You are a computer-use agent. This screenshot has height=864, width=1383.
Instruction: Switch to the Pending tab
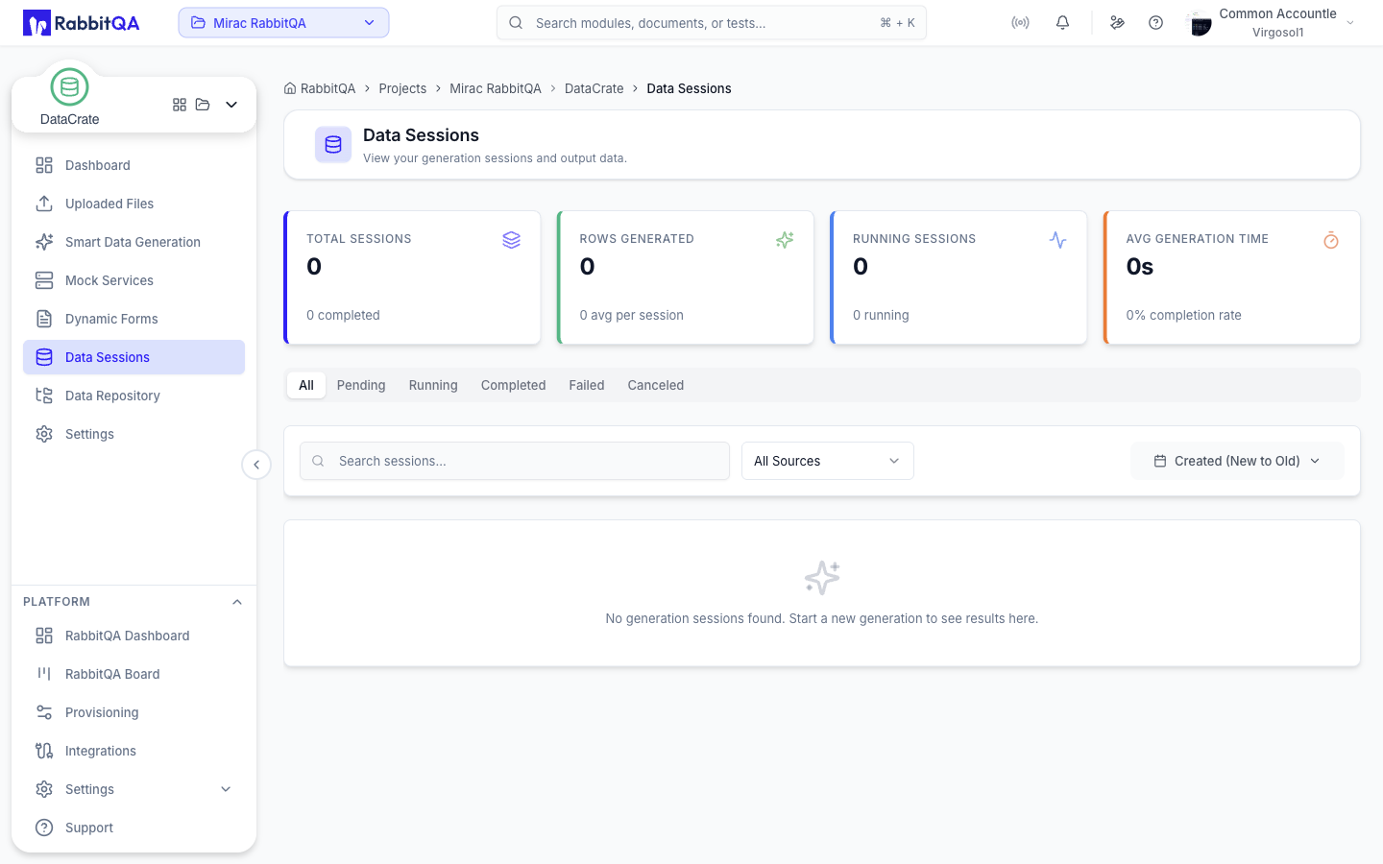coord(361,385)
